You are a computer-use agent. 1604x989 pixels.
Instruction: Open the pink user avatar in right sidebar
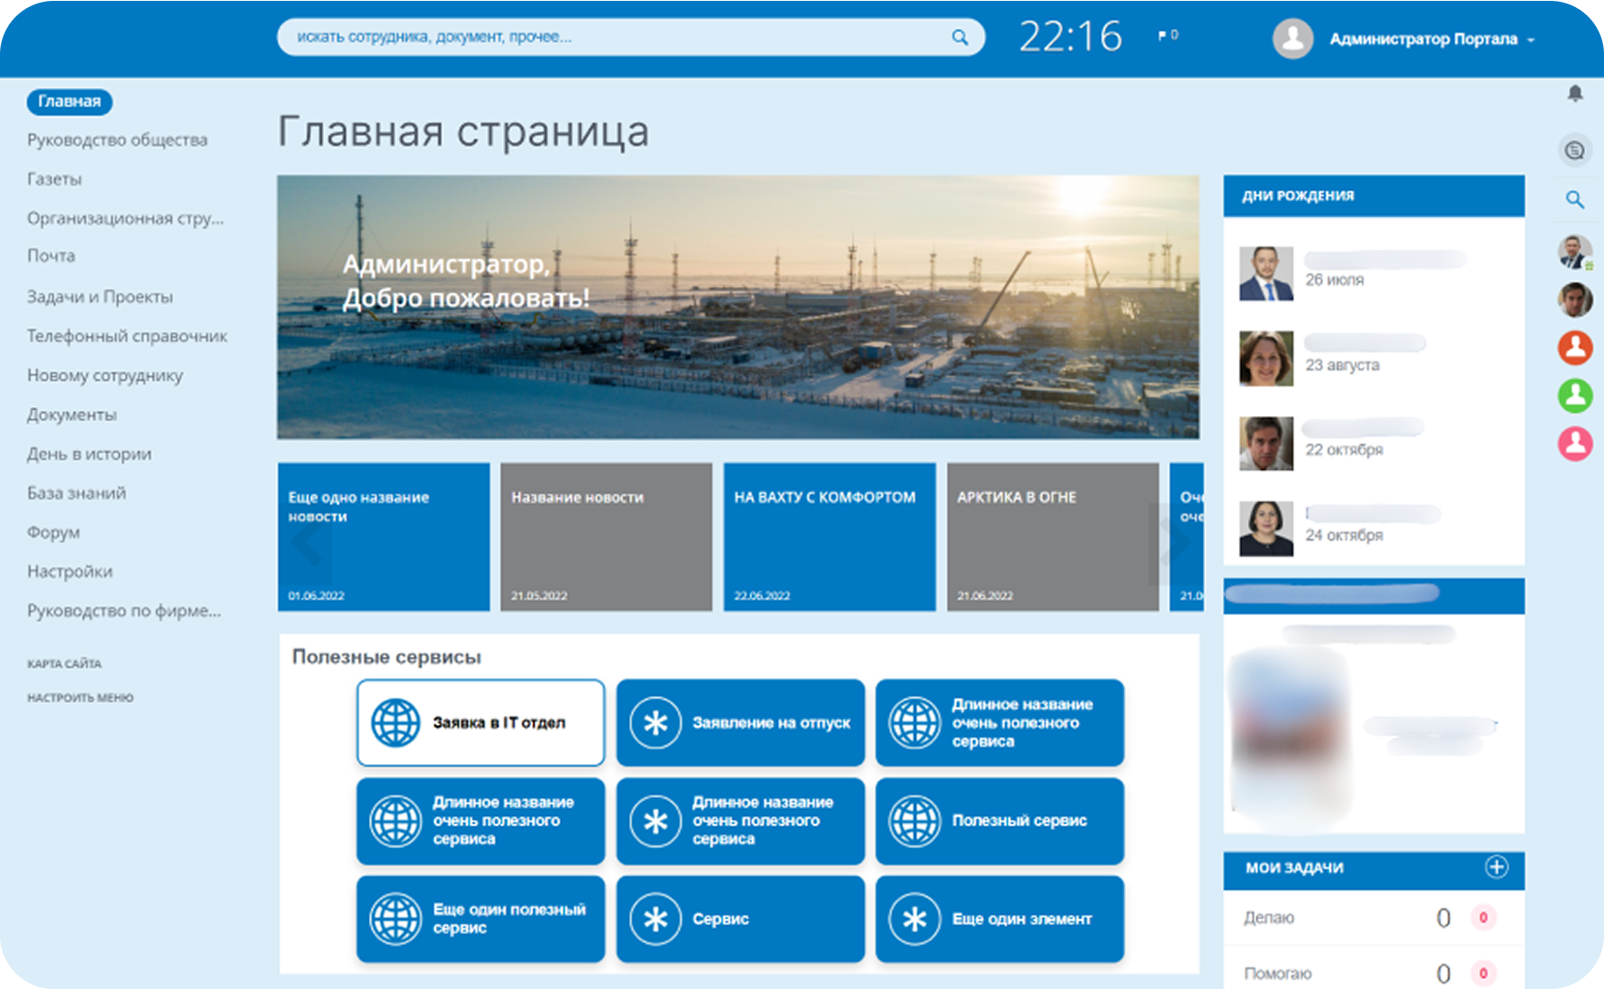coord(1574,443)
